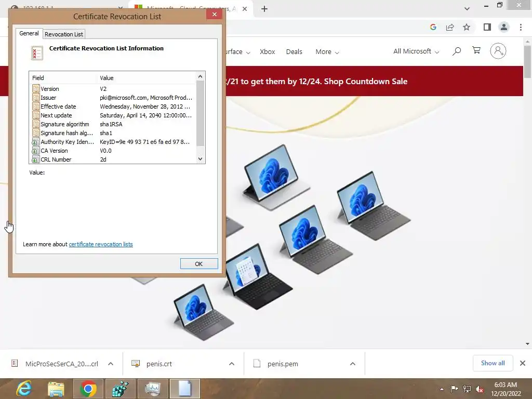Click the Google icon in address bar
This screenshot has width=532, height=399.
433,27
